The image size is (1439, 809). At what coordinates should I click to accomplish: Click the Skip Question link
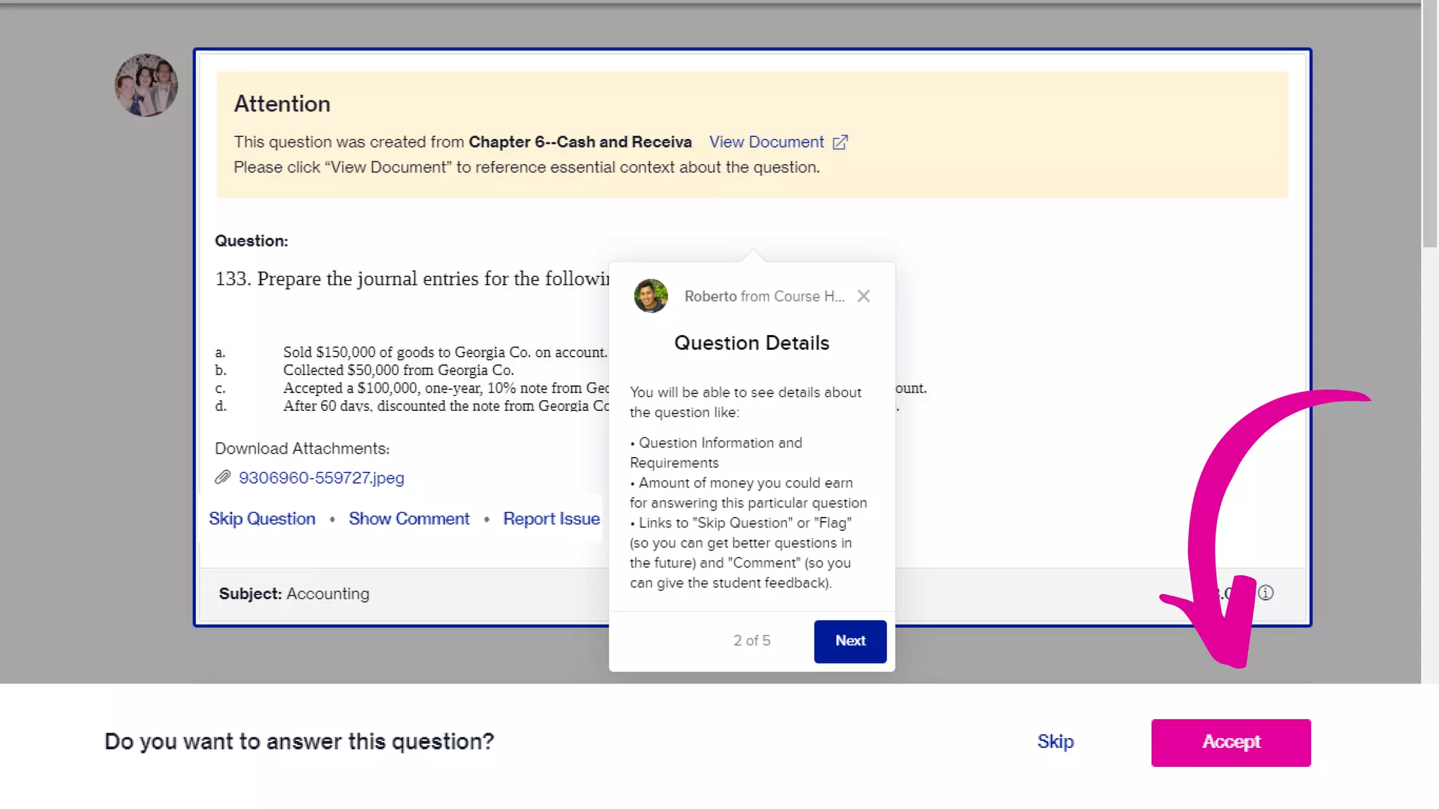(x=262, y=519)
